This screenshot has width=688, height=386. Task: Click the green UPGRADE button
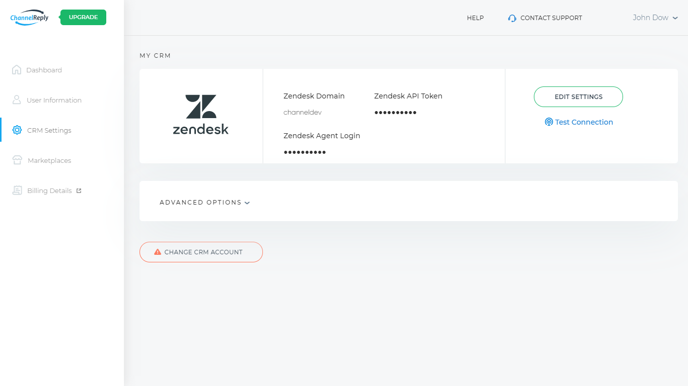(x=83, y=17)
